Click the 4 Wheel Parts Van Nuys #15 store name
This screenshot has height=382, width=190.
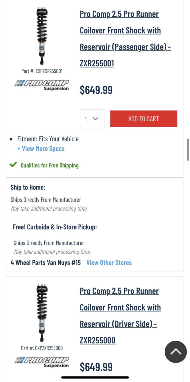(x=46, y=263)
